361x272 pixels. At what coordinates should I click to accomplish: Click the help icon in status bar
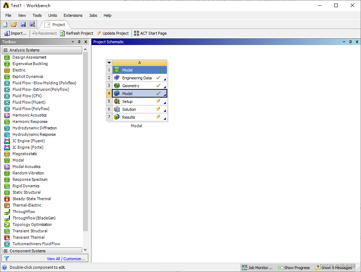point(4,267)
